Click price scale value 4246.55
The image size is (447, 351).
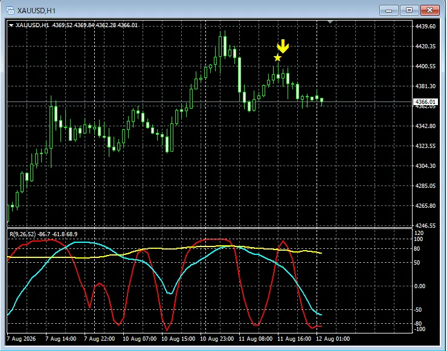tap(425, 225)
